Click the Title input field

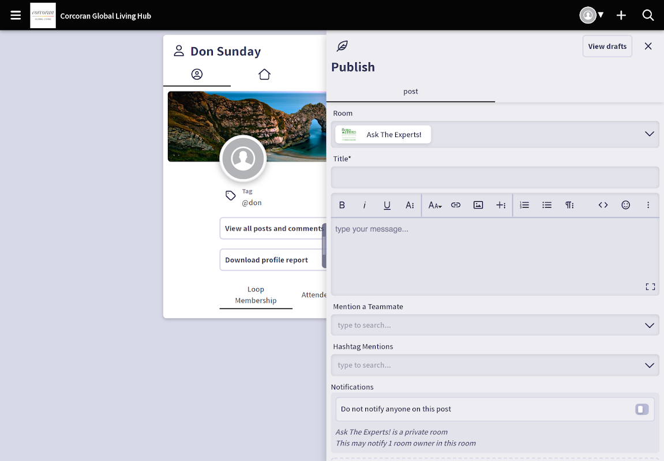[x=495, y=177]
